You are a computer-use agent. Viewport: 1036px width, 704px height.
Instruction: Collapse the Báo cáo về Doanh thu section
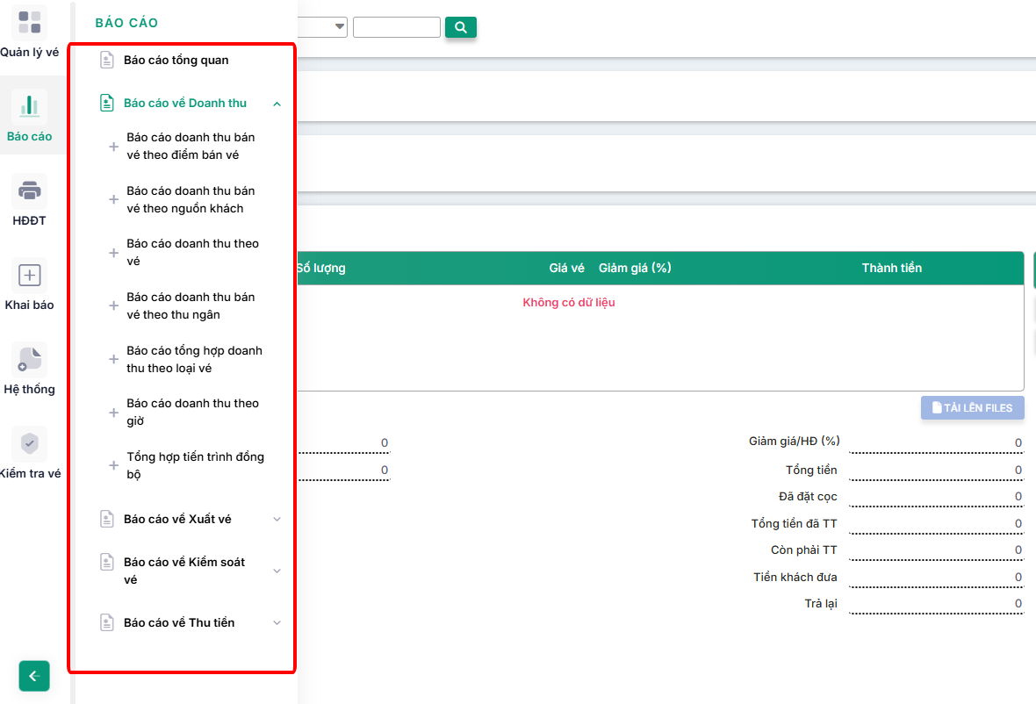click(x=277, y=104)
